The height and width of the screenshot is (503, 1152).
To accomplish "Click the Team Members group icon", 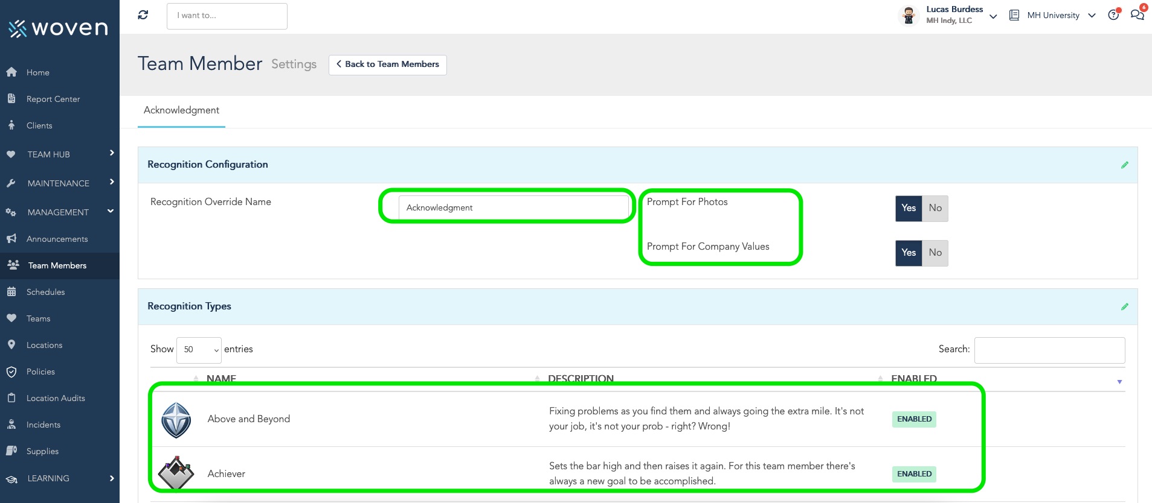I will pos(13,265).
